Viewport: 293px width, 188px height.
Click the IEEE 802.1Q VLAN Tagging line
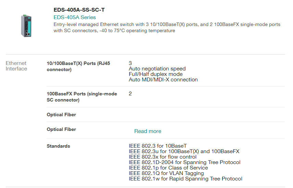click(x=166, y=173)
